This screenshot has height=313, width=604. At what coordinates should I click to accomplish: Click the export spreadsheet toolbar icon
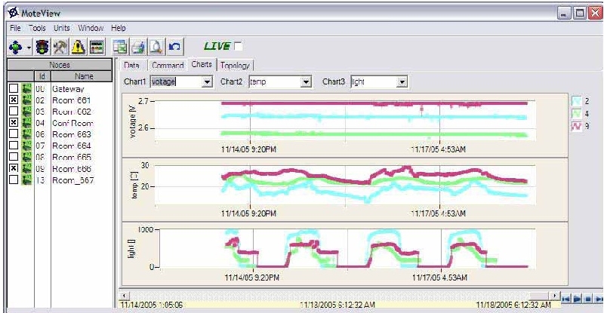click(121, 47)
